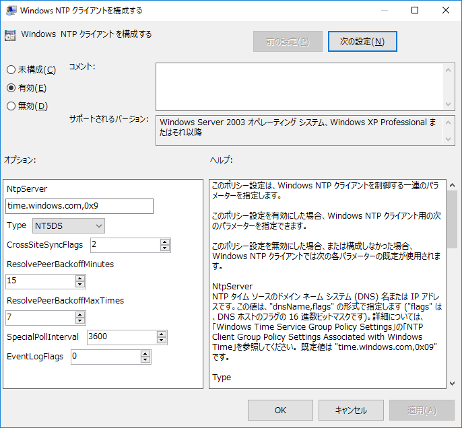Screen dimensions: 462x428
Task: Click the ヘルプ: label
Action: point(222,160)
